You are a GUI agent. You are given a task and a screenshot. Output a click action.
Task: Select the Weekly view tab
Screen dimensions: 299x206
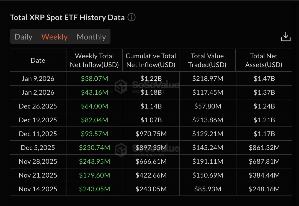tap(54, 36)
